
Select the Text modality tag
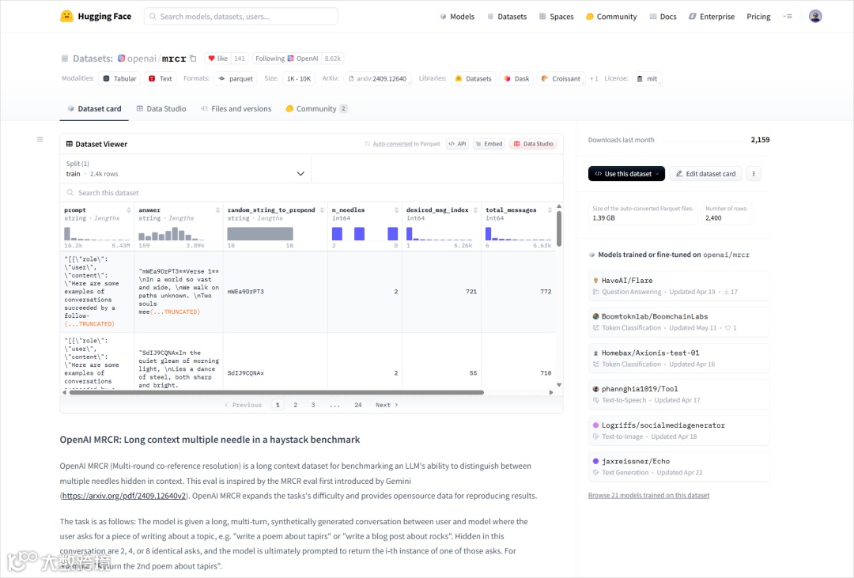pos(160,78)
